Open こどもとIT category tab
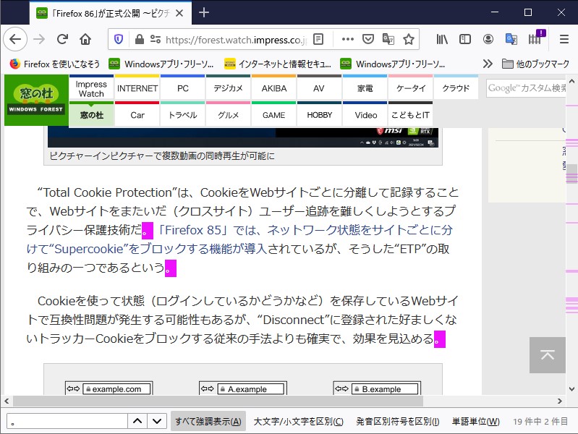578x434 pixels. (x=411, y=115)
